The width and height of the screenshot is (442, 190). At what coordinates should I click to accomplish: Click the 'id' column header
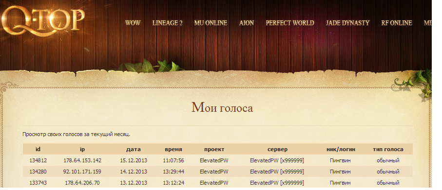point(38,149)
